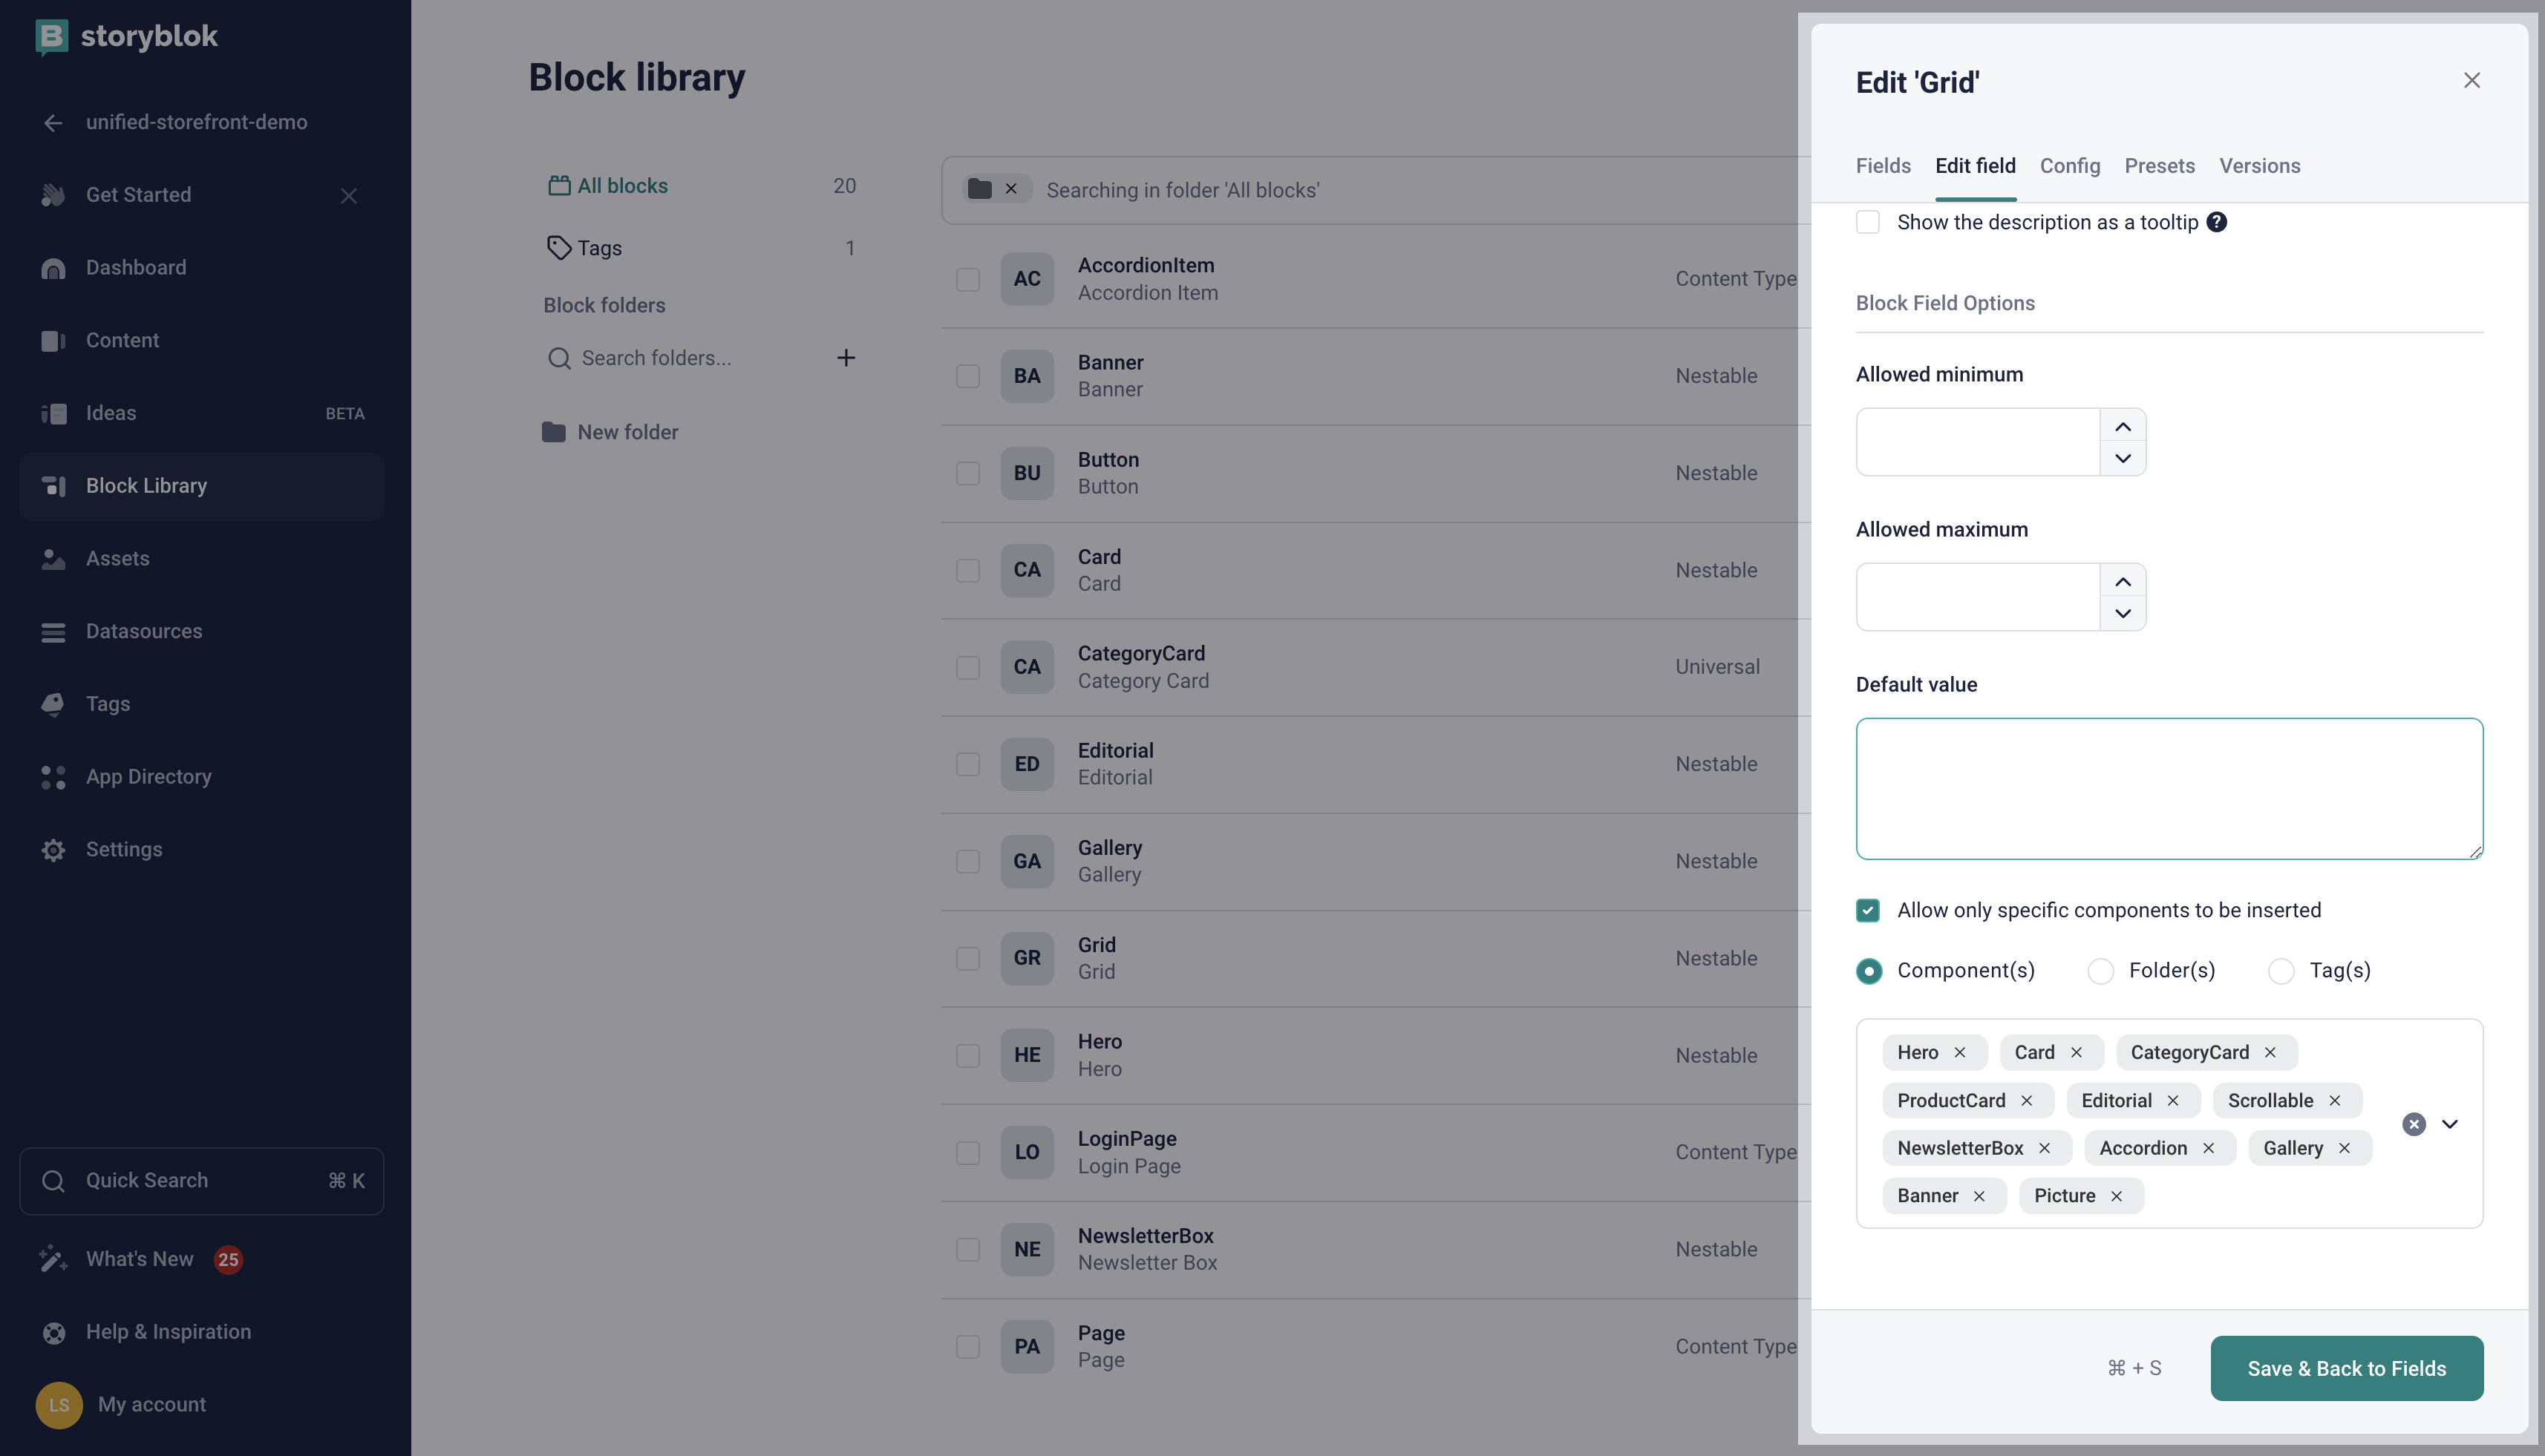Remove the Card component chip
Viewport: 2545px width, 1456px height.
click(2076, 1052)
